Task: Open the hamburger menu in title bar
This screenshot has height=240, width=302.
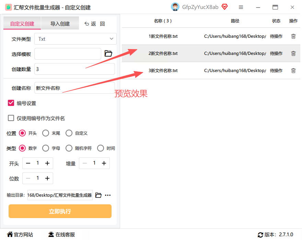Action: (x=241, y=7)
